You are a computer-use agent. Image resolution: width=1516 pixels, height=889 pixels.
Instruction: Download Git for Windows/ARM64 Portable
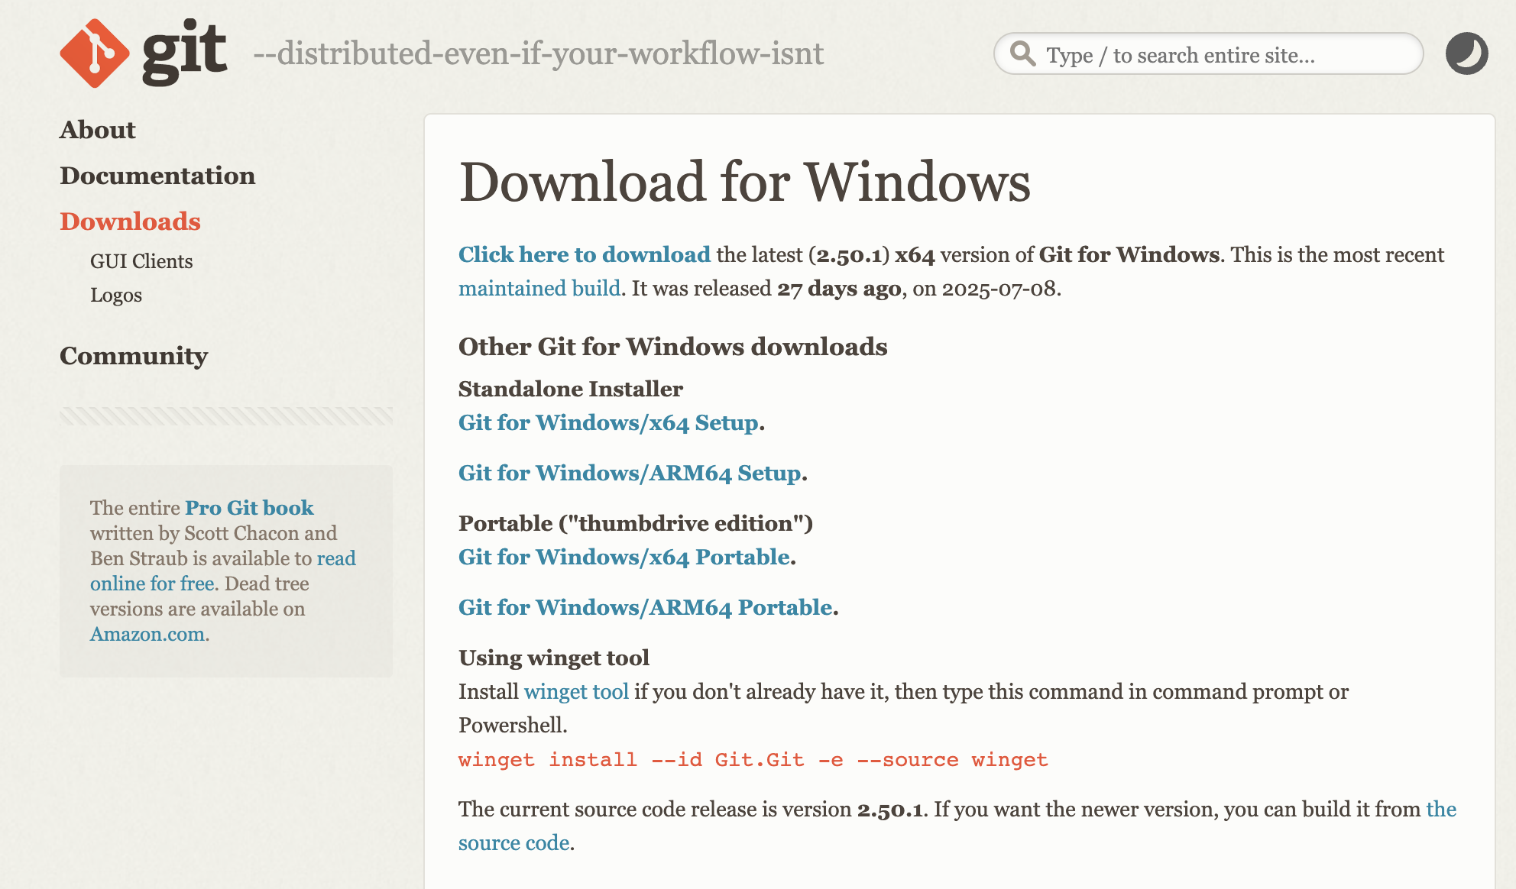click(644, 607)
